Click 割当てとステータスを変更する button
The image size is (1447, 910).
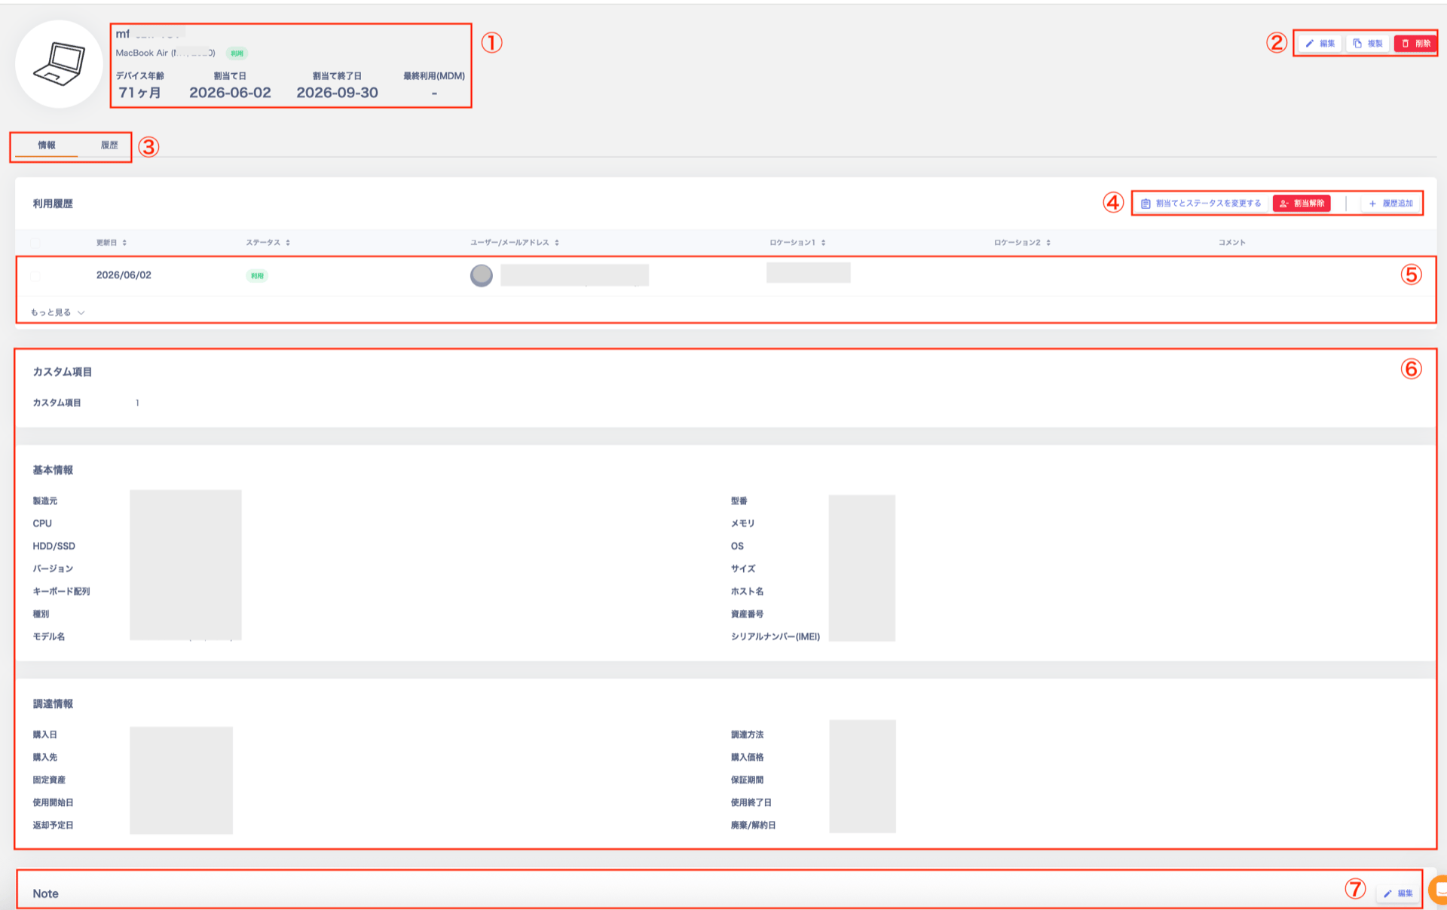[x=1201, y=204]
